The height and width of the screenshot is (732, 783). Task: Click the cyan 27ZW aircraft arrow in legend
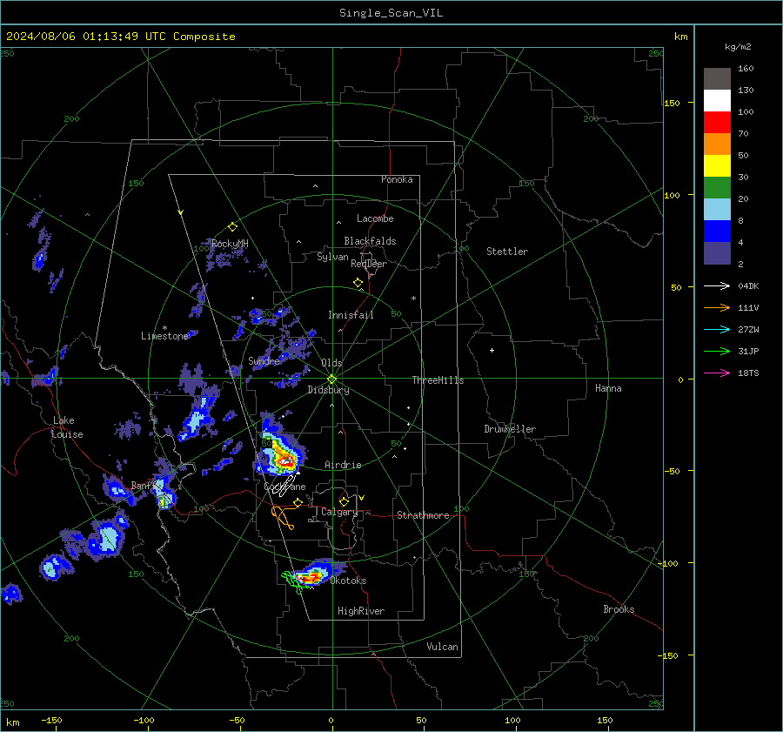pyautogui.click(x=717, y=329)
